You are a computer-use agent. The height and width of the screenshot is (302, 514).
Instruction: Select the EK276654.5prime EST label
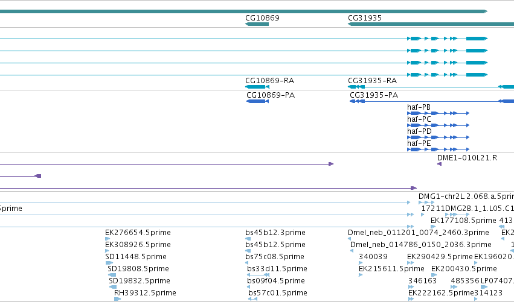pos(138,233)
